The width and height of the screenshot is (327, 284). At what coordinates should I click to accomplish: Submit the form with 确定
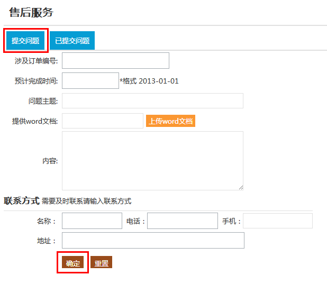[73, 263]
